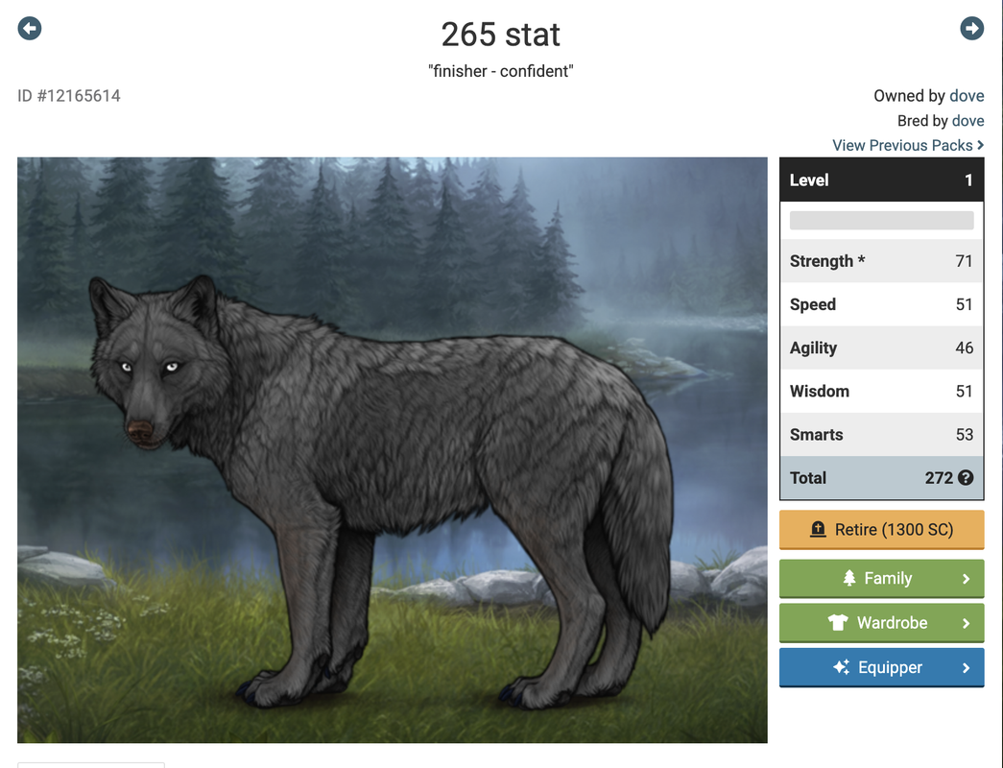Go to previous wolf with left arrow icon
This screenshot has height=768, width=1003.
tap(30, 28)
